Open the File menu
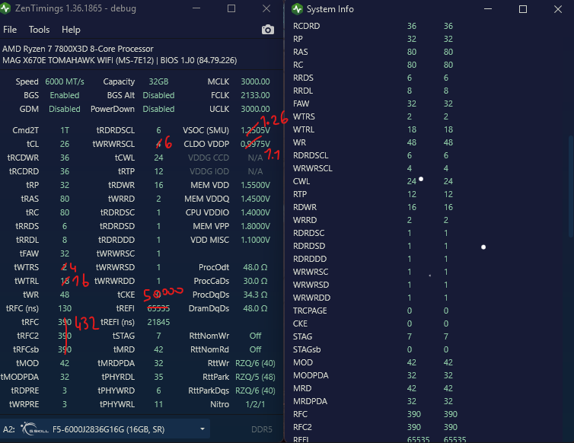Viewport: 574px width, 443px height. click(x=10, y=30)
